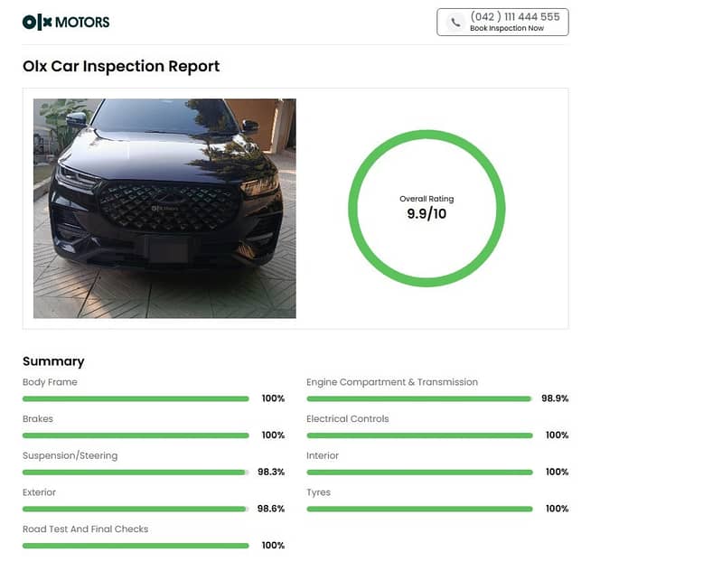Click the Interior progress bar
This screenshot has width=722, height=571.
tap(419, 472)
